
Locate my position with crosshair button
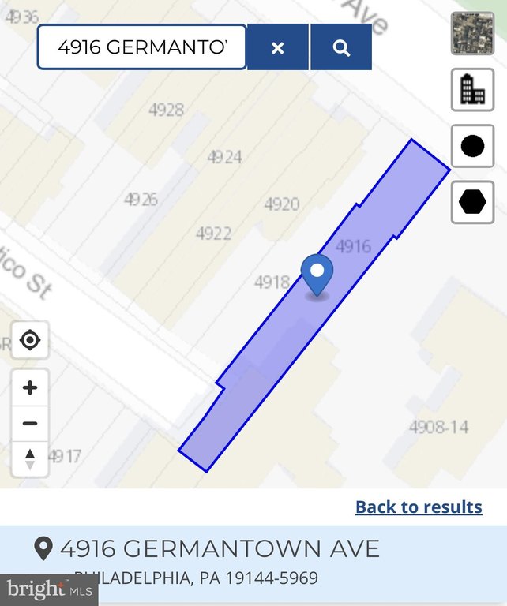(x=30, y=340)
